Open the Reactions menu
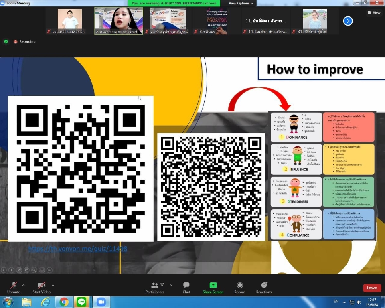Image resolution: width=385 pixels, height=308 pixels. pyautogui.click(x=264, y=288)
